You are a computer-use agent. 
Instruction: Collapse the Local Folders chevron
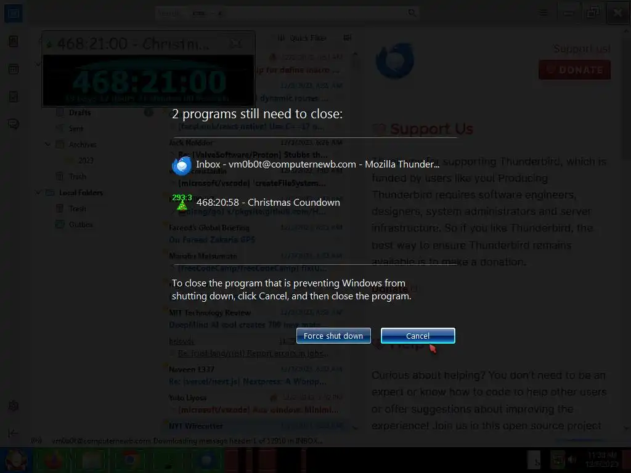click(38, 192)
